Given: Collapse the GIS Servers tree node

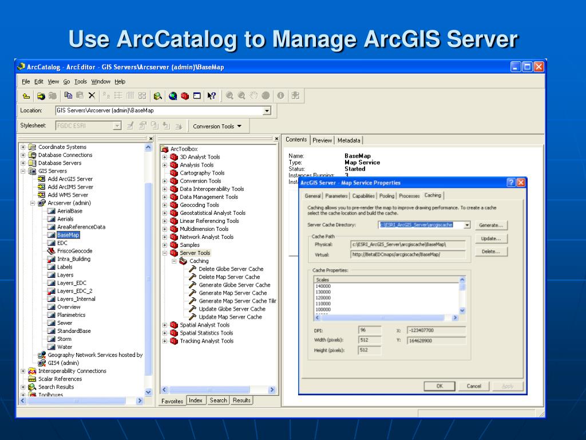Looking at the screenshot, I should (23, 171).
